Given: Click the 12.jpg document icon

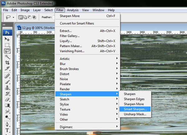Looking at the screenshot, I should click(19, 28).
